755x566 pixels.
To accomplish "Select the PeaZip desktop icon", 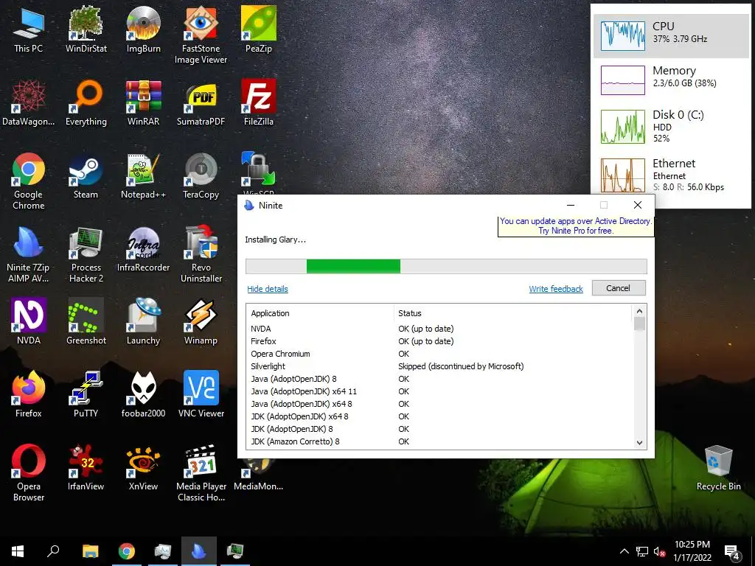I will click(259, 29).
